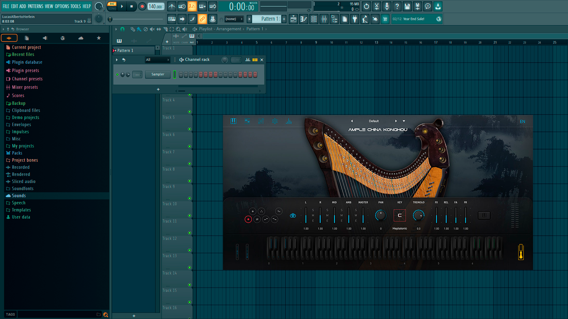Click the Sampler channel button
This screenshot has width=568, height=319.
pos(158,75)
